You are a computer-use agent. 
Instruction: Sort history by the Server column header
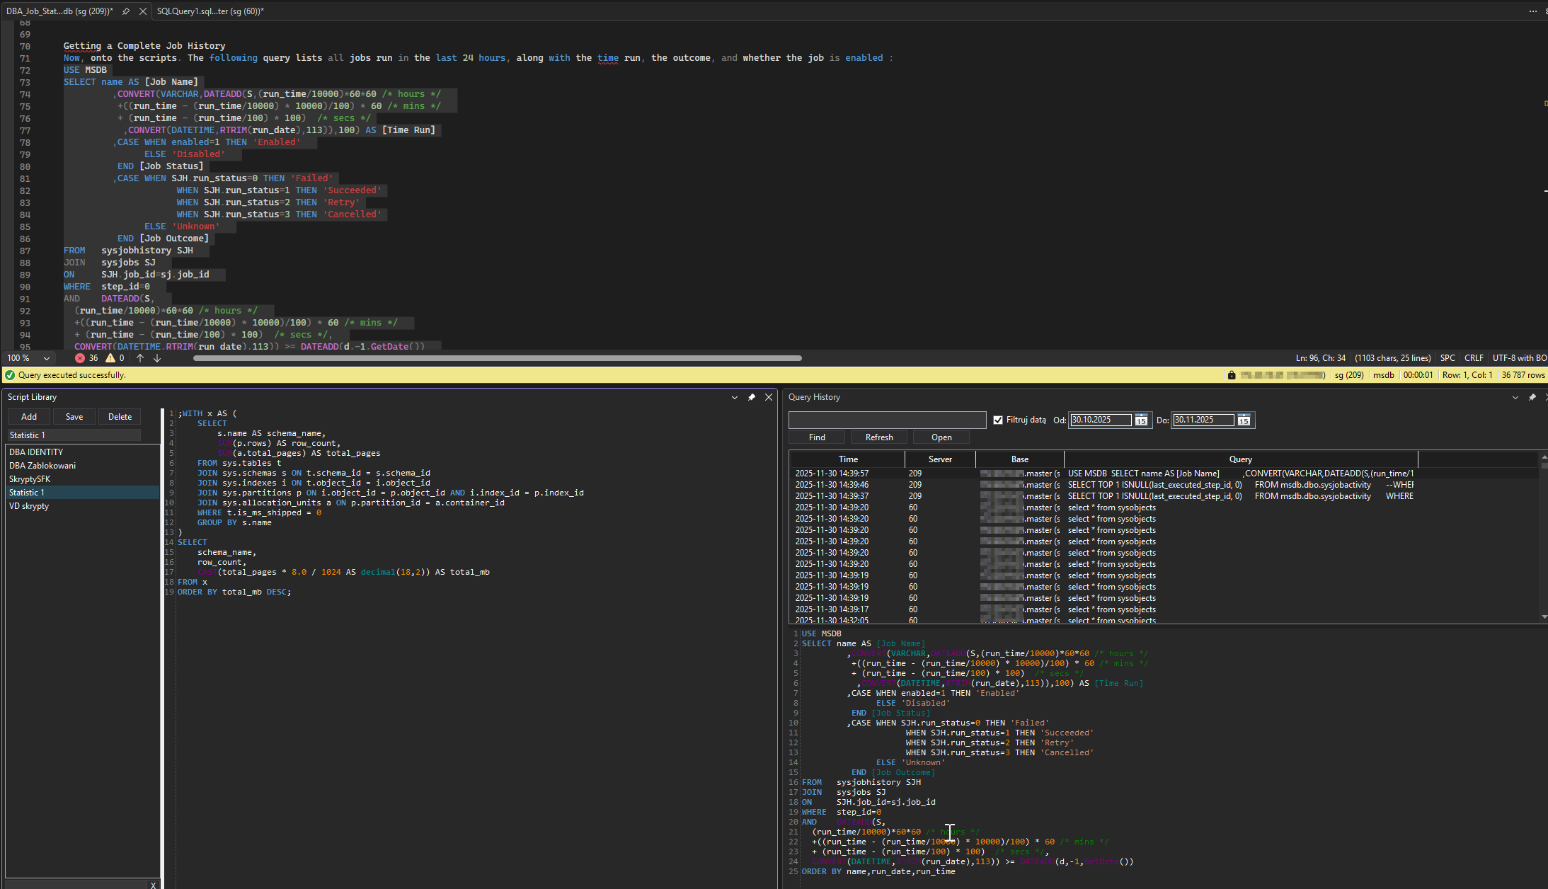940,459
